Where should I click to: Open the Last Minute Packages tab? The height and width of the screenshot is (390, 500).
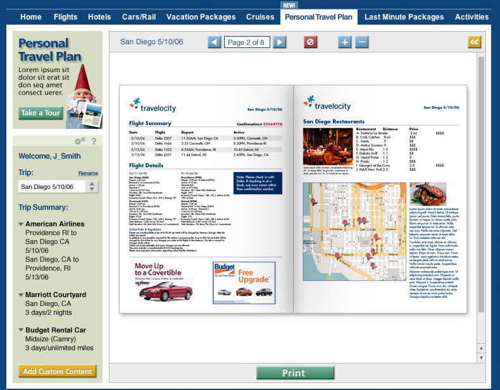pyautogui.click(x=404, y=17)
